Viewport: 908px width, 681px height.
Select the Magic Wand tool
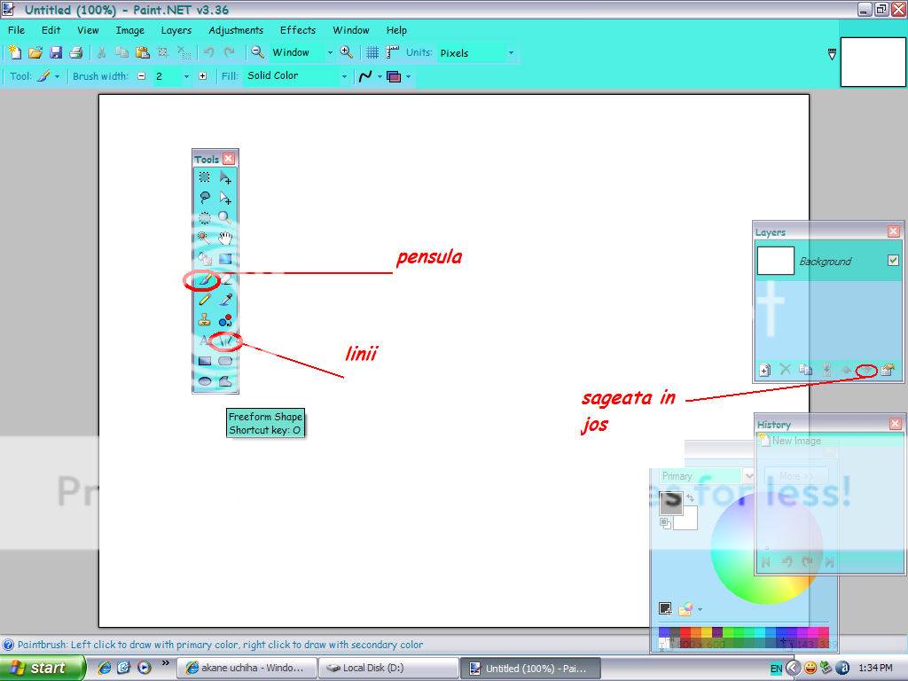click(x=205, y=238)
